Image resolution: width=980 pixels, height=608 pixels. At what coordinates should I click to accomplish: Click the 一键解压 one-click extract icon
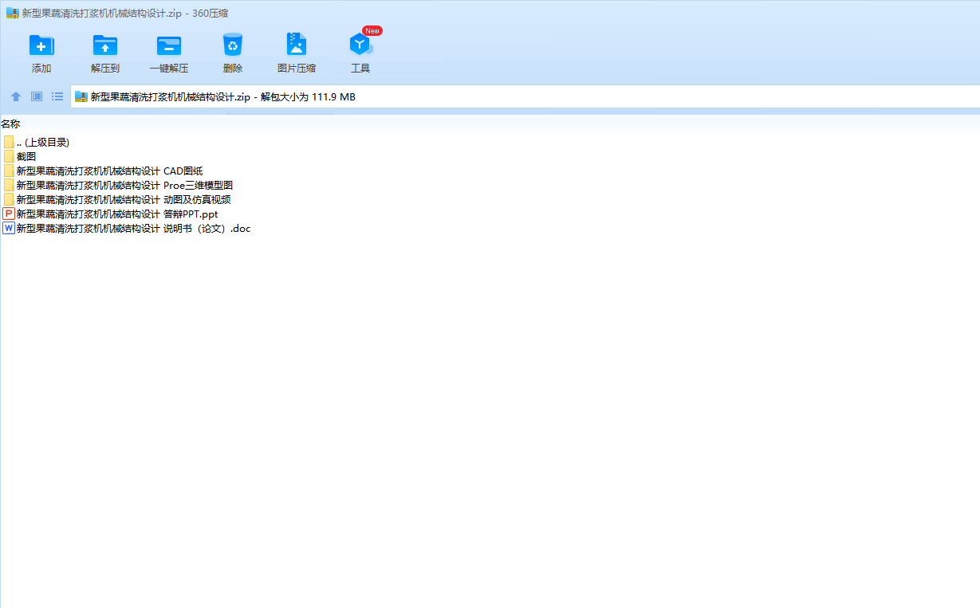pos(169,45)
